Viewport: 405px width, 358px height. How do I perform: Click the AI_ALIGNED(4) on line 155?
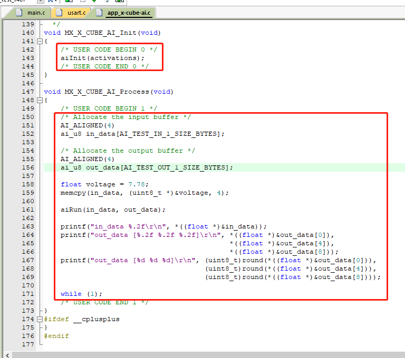[x=88, y=159]
